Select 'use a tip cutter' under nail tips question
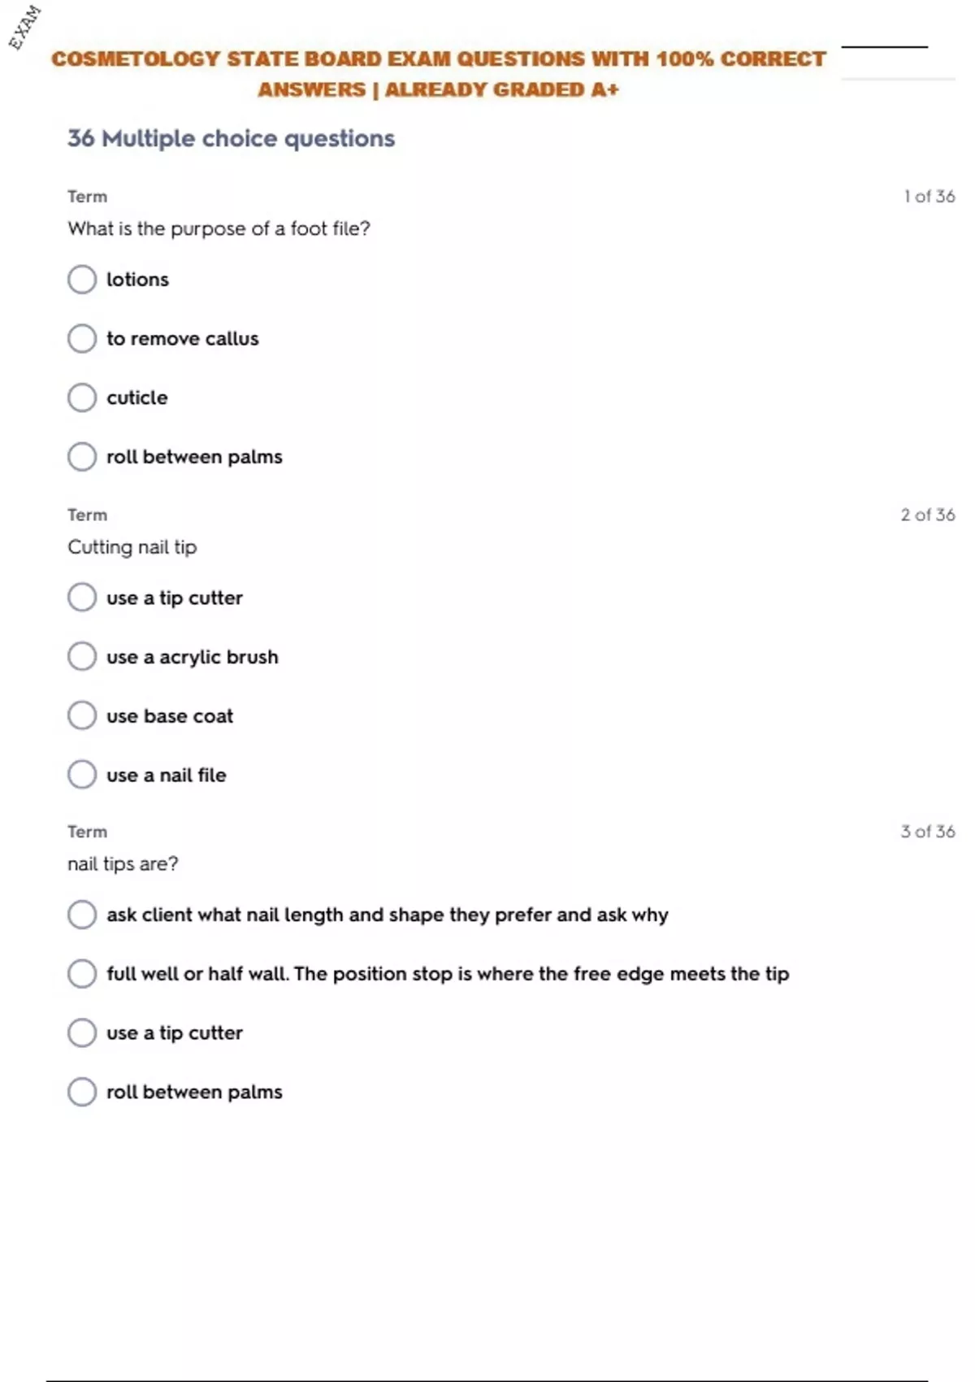This screenshot has height=1382, width=975. pyautogui.click(x=82, y=1033)
